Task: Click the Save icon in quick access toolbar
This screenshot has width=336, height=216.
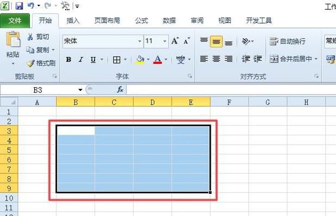Action: (x=19, y=5)
